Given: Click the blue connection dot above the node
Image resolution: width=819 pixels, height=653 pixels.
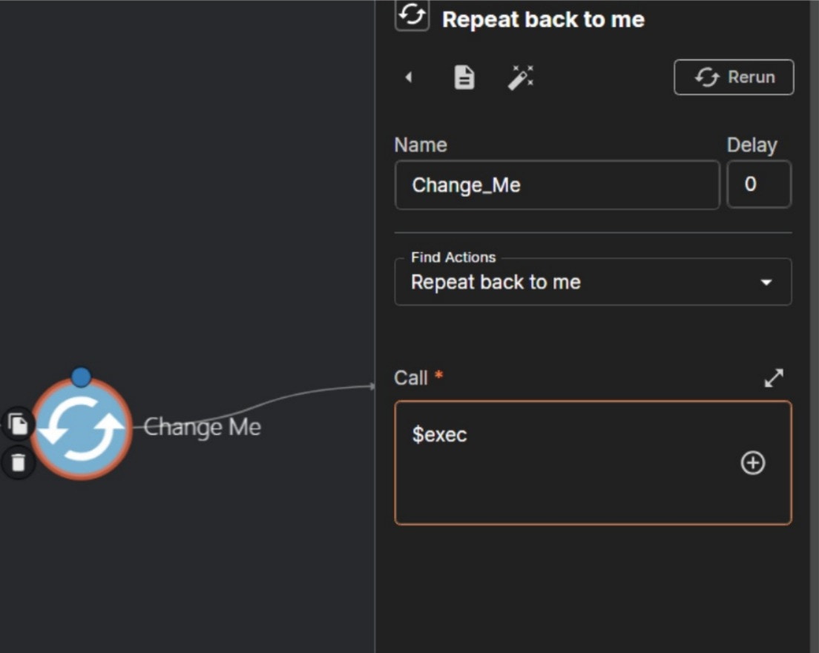Looking at the screenshot, I should 82,377.
